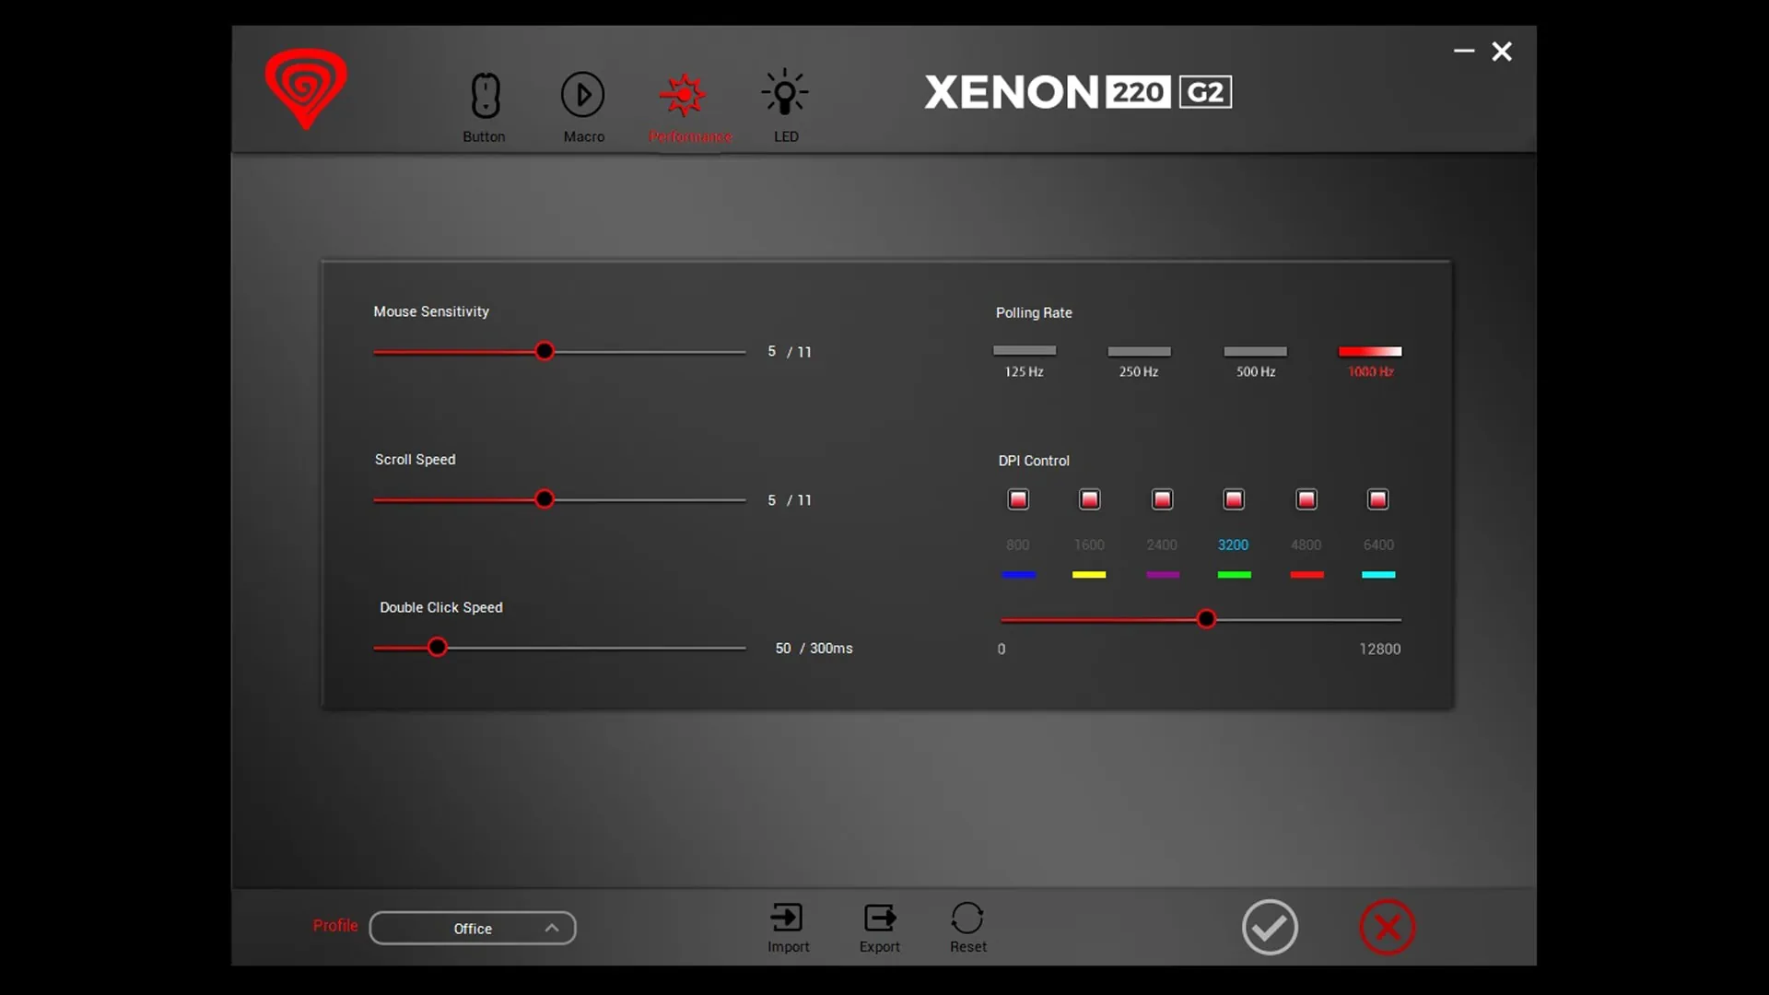The width and height of the screenshot is (1769, 995).
Task: Click the Double Click Speed slider handle
Action: (438, 648)
